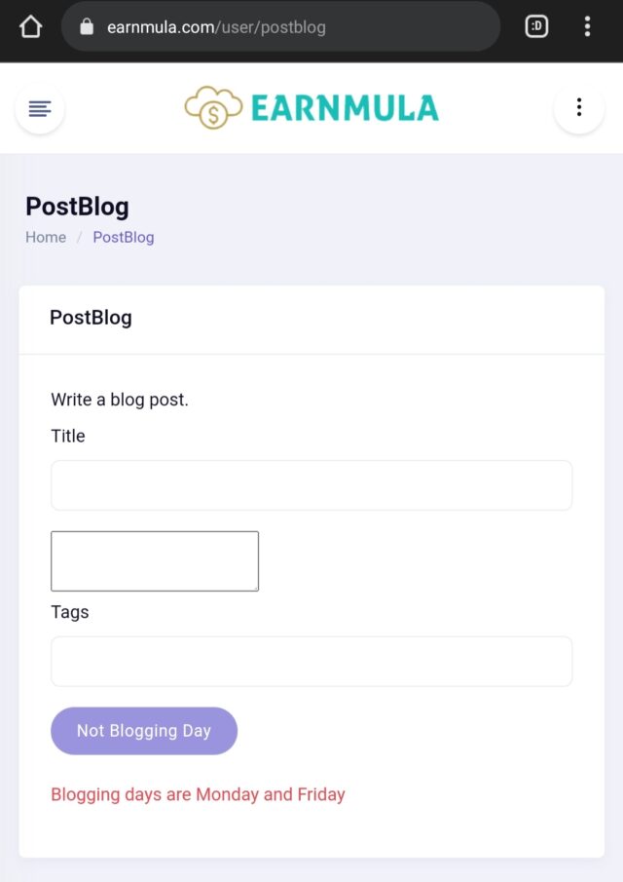Select the PostBlog breadcrumb item
The width and height of the screenshot is (623, 882).
tap(124, 238)
